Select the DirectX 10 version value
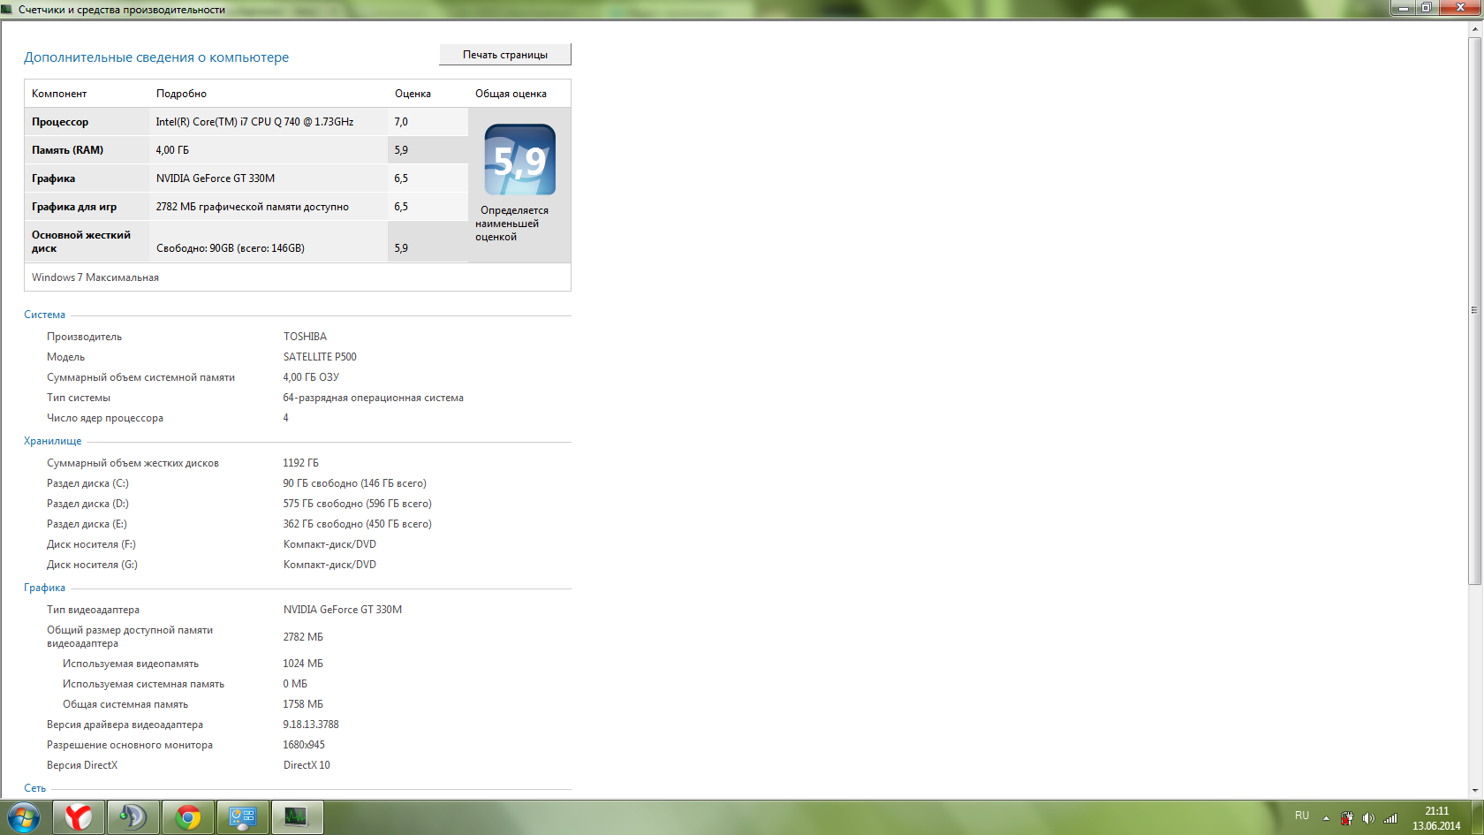The height and width of the screenshot is (835, 1484). point(307,765)
